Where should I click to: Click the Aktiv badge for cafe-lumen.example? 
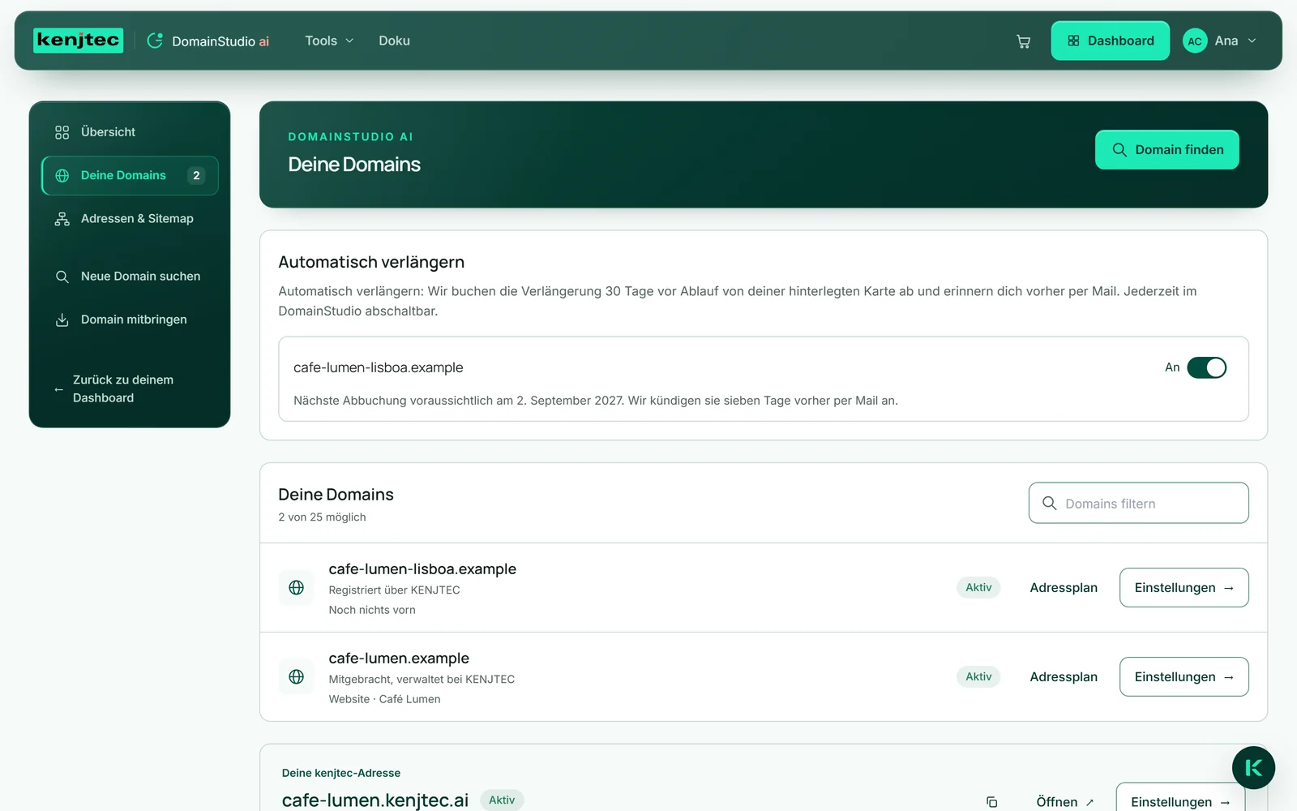(x=978, y=676)
